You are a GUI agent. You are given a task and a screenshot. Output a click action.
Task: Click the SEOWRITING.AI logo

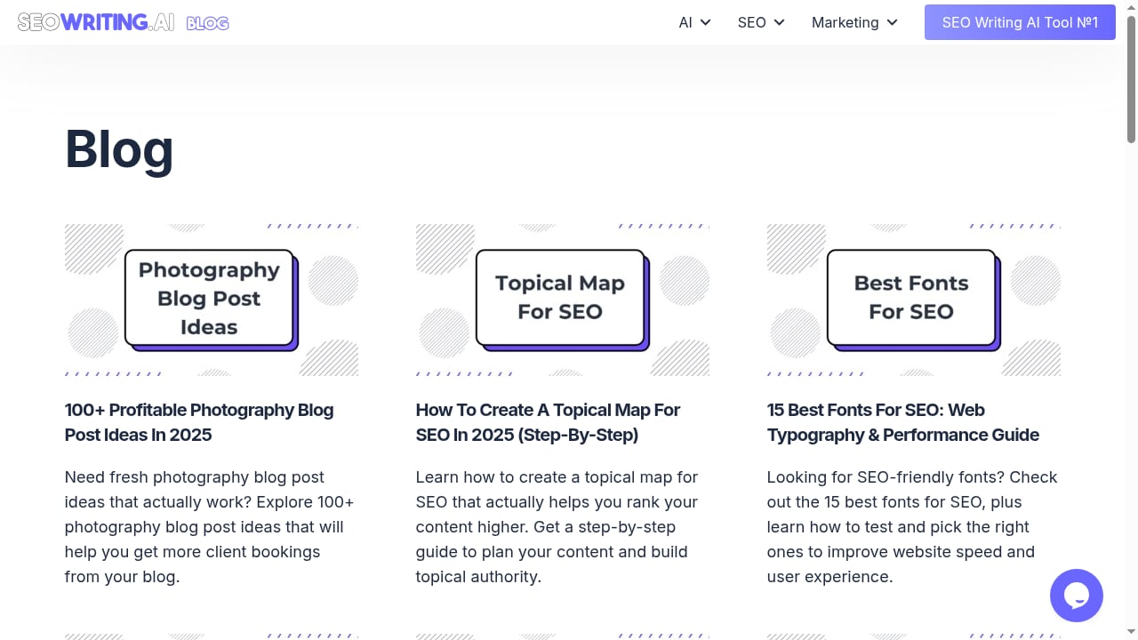pyautogui.click(x=96, y=22)
